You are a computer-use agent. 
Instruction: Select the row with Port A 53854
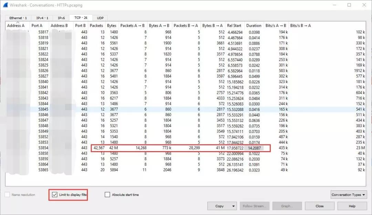point(186,148)
